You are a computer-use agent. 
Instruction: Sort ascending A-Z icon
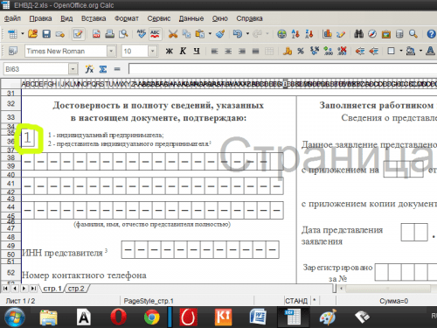[295, 34]
